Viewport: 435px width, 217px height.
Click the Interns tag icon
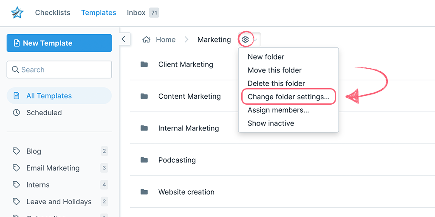(17, 185)
